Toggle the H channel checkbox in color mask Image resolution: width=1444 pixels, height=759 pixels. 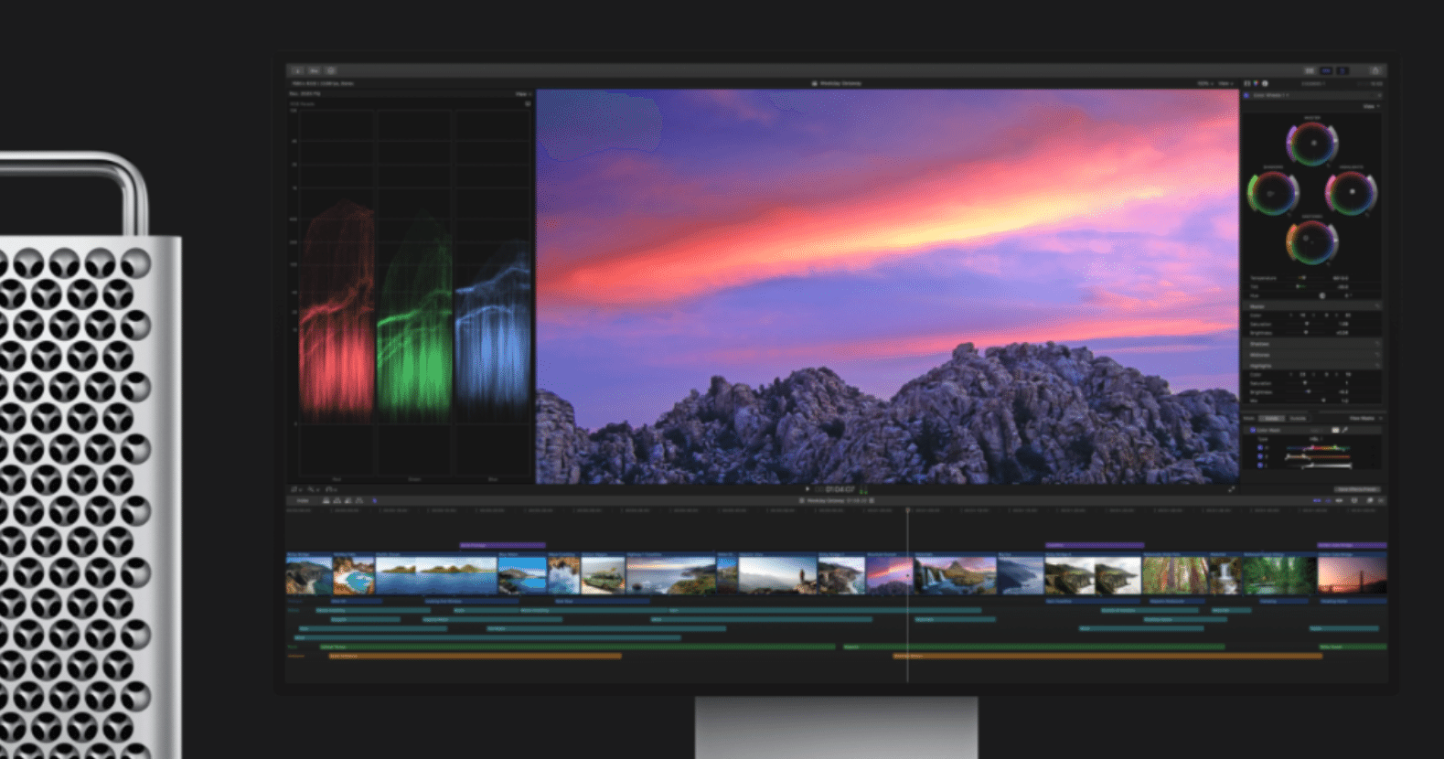point(1260,448)
